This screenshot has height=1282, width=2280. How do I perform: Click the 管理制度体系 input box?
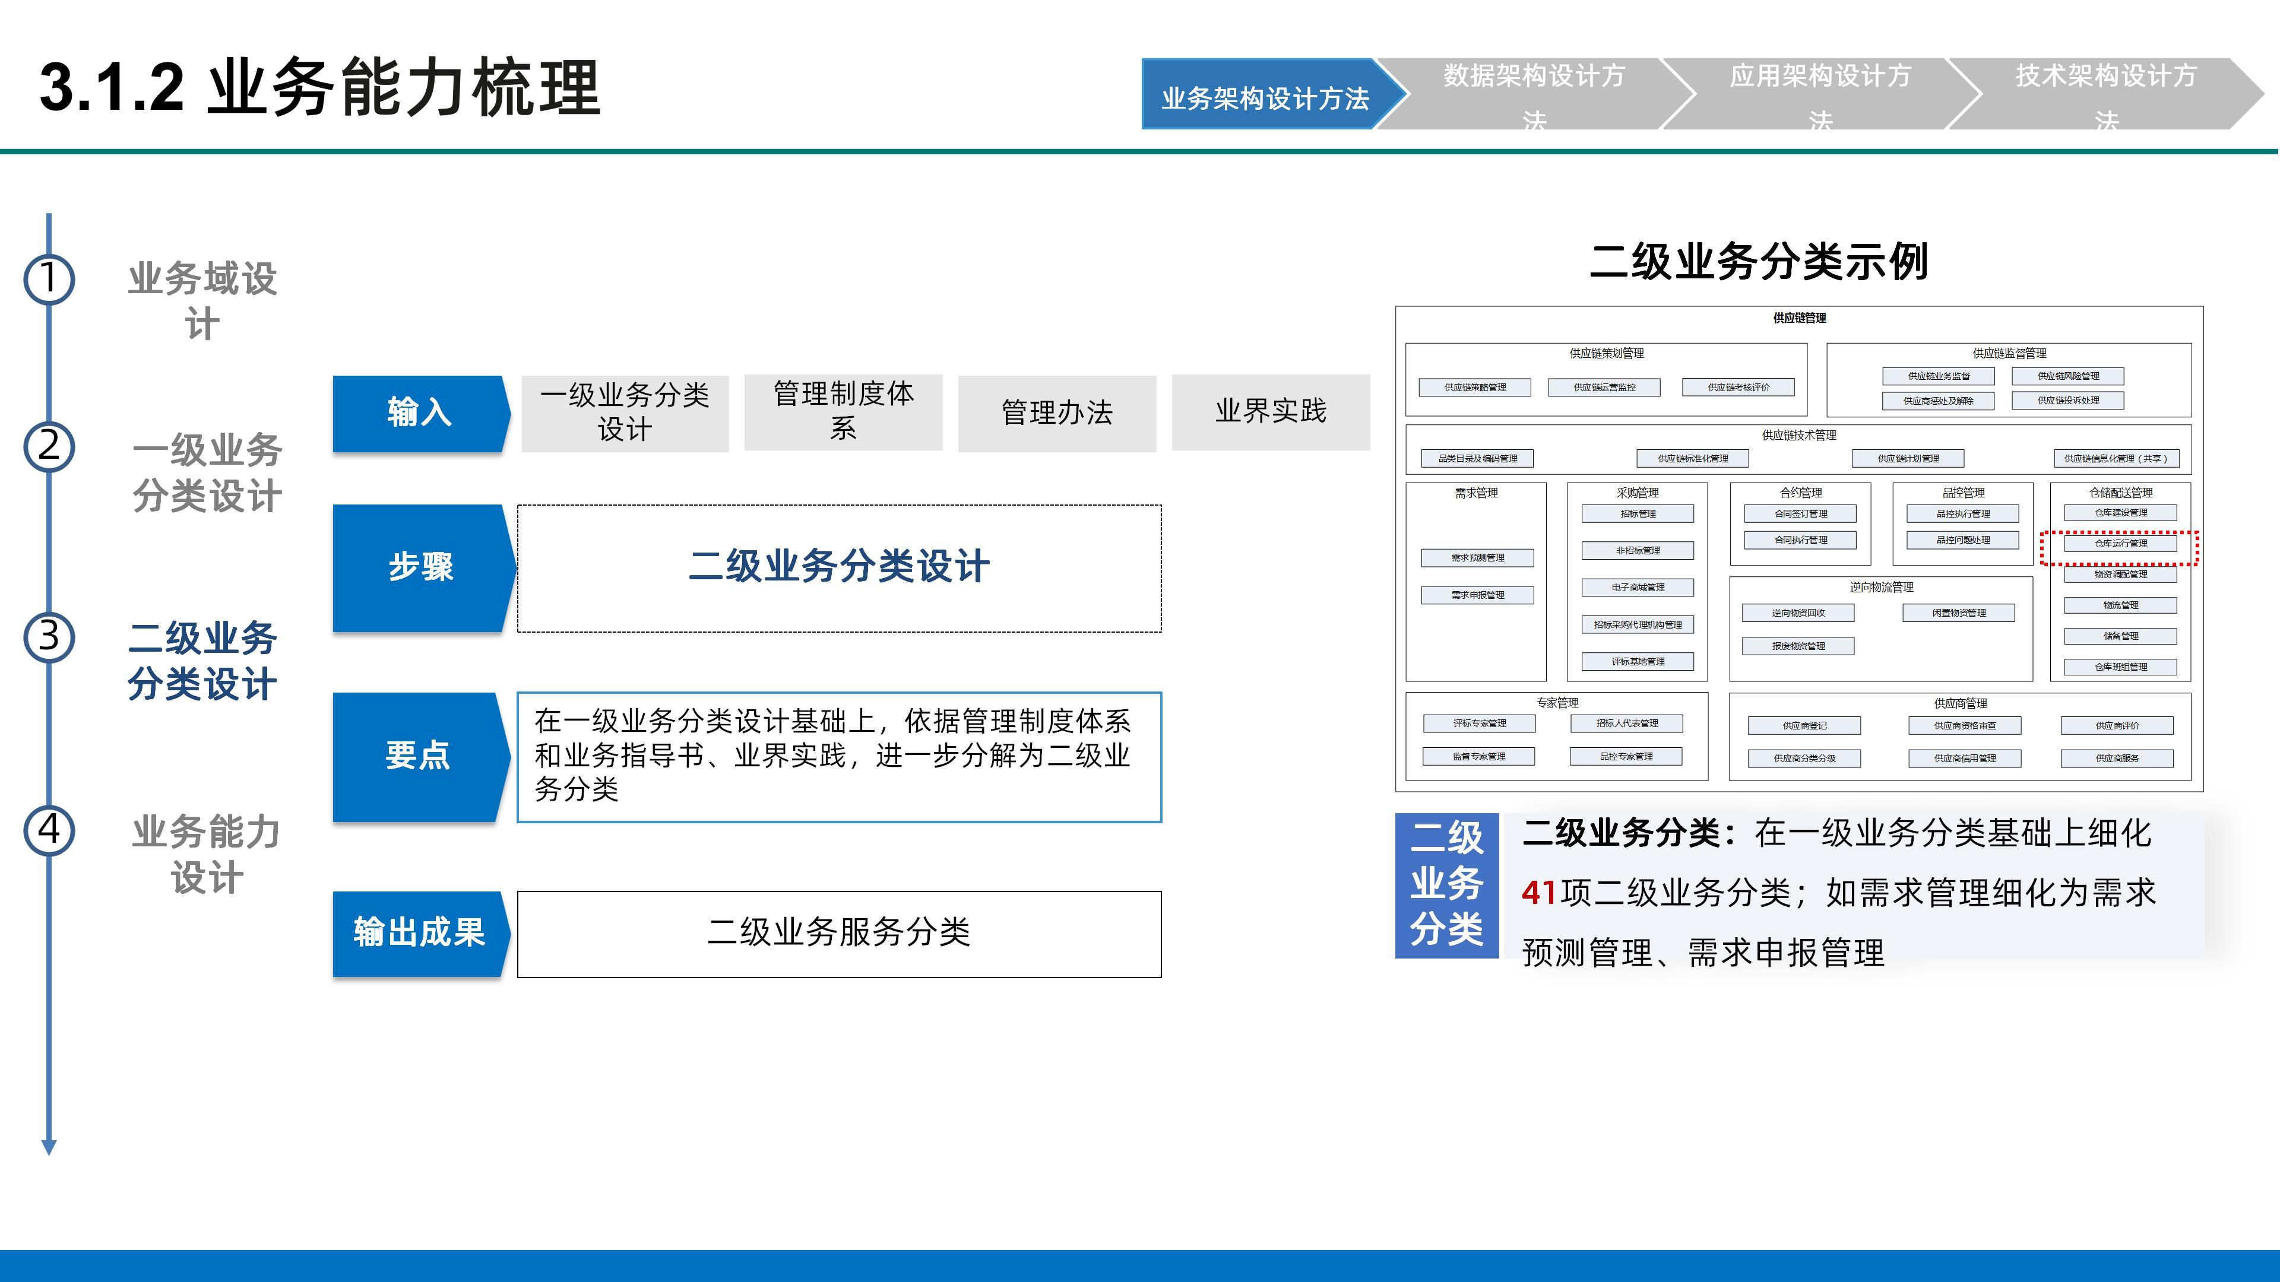tap(844, 412)
